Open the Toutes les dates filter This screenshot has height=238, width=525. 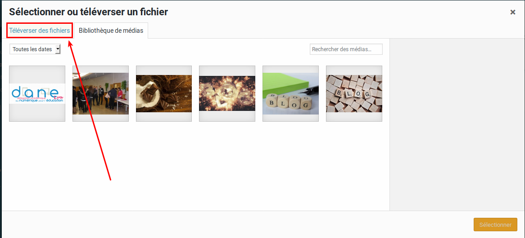pos(35,49)
